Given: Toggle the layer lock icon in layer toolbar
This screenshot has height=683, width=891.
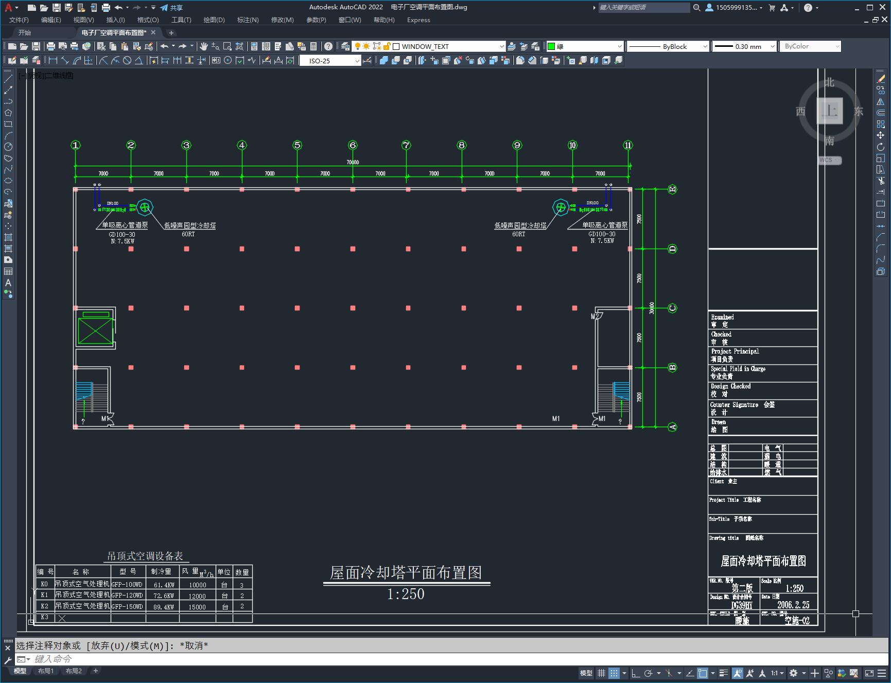Looking at the screenshot, I should click(387, 46).
